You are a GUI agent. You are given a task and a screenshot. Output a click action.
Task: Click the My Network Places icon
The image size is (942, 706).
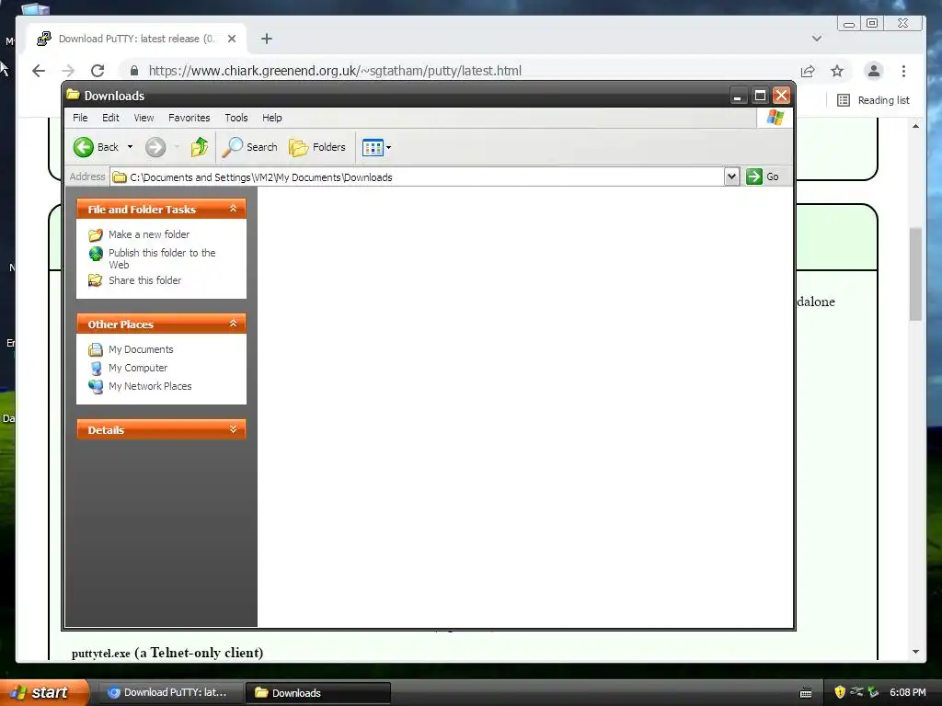[96, 387]
